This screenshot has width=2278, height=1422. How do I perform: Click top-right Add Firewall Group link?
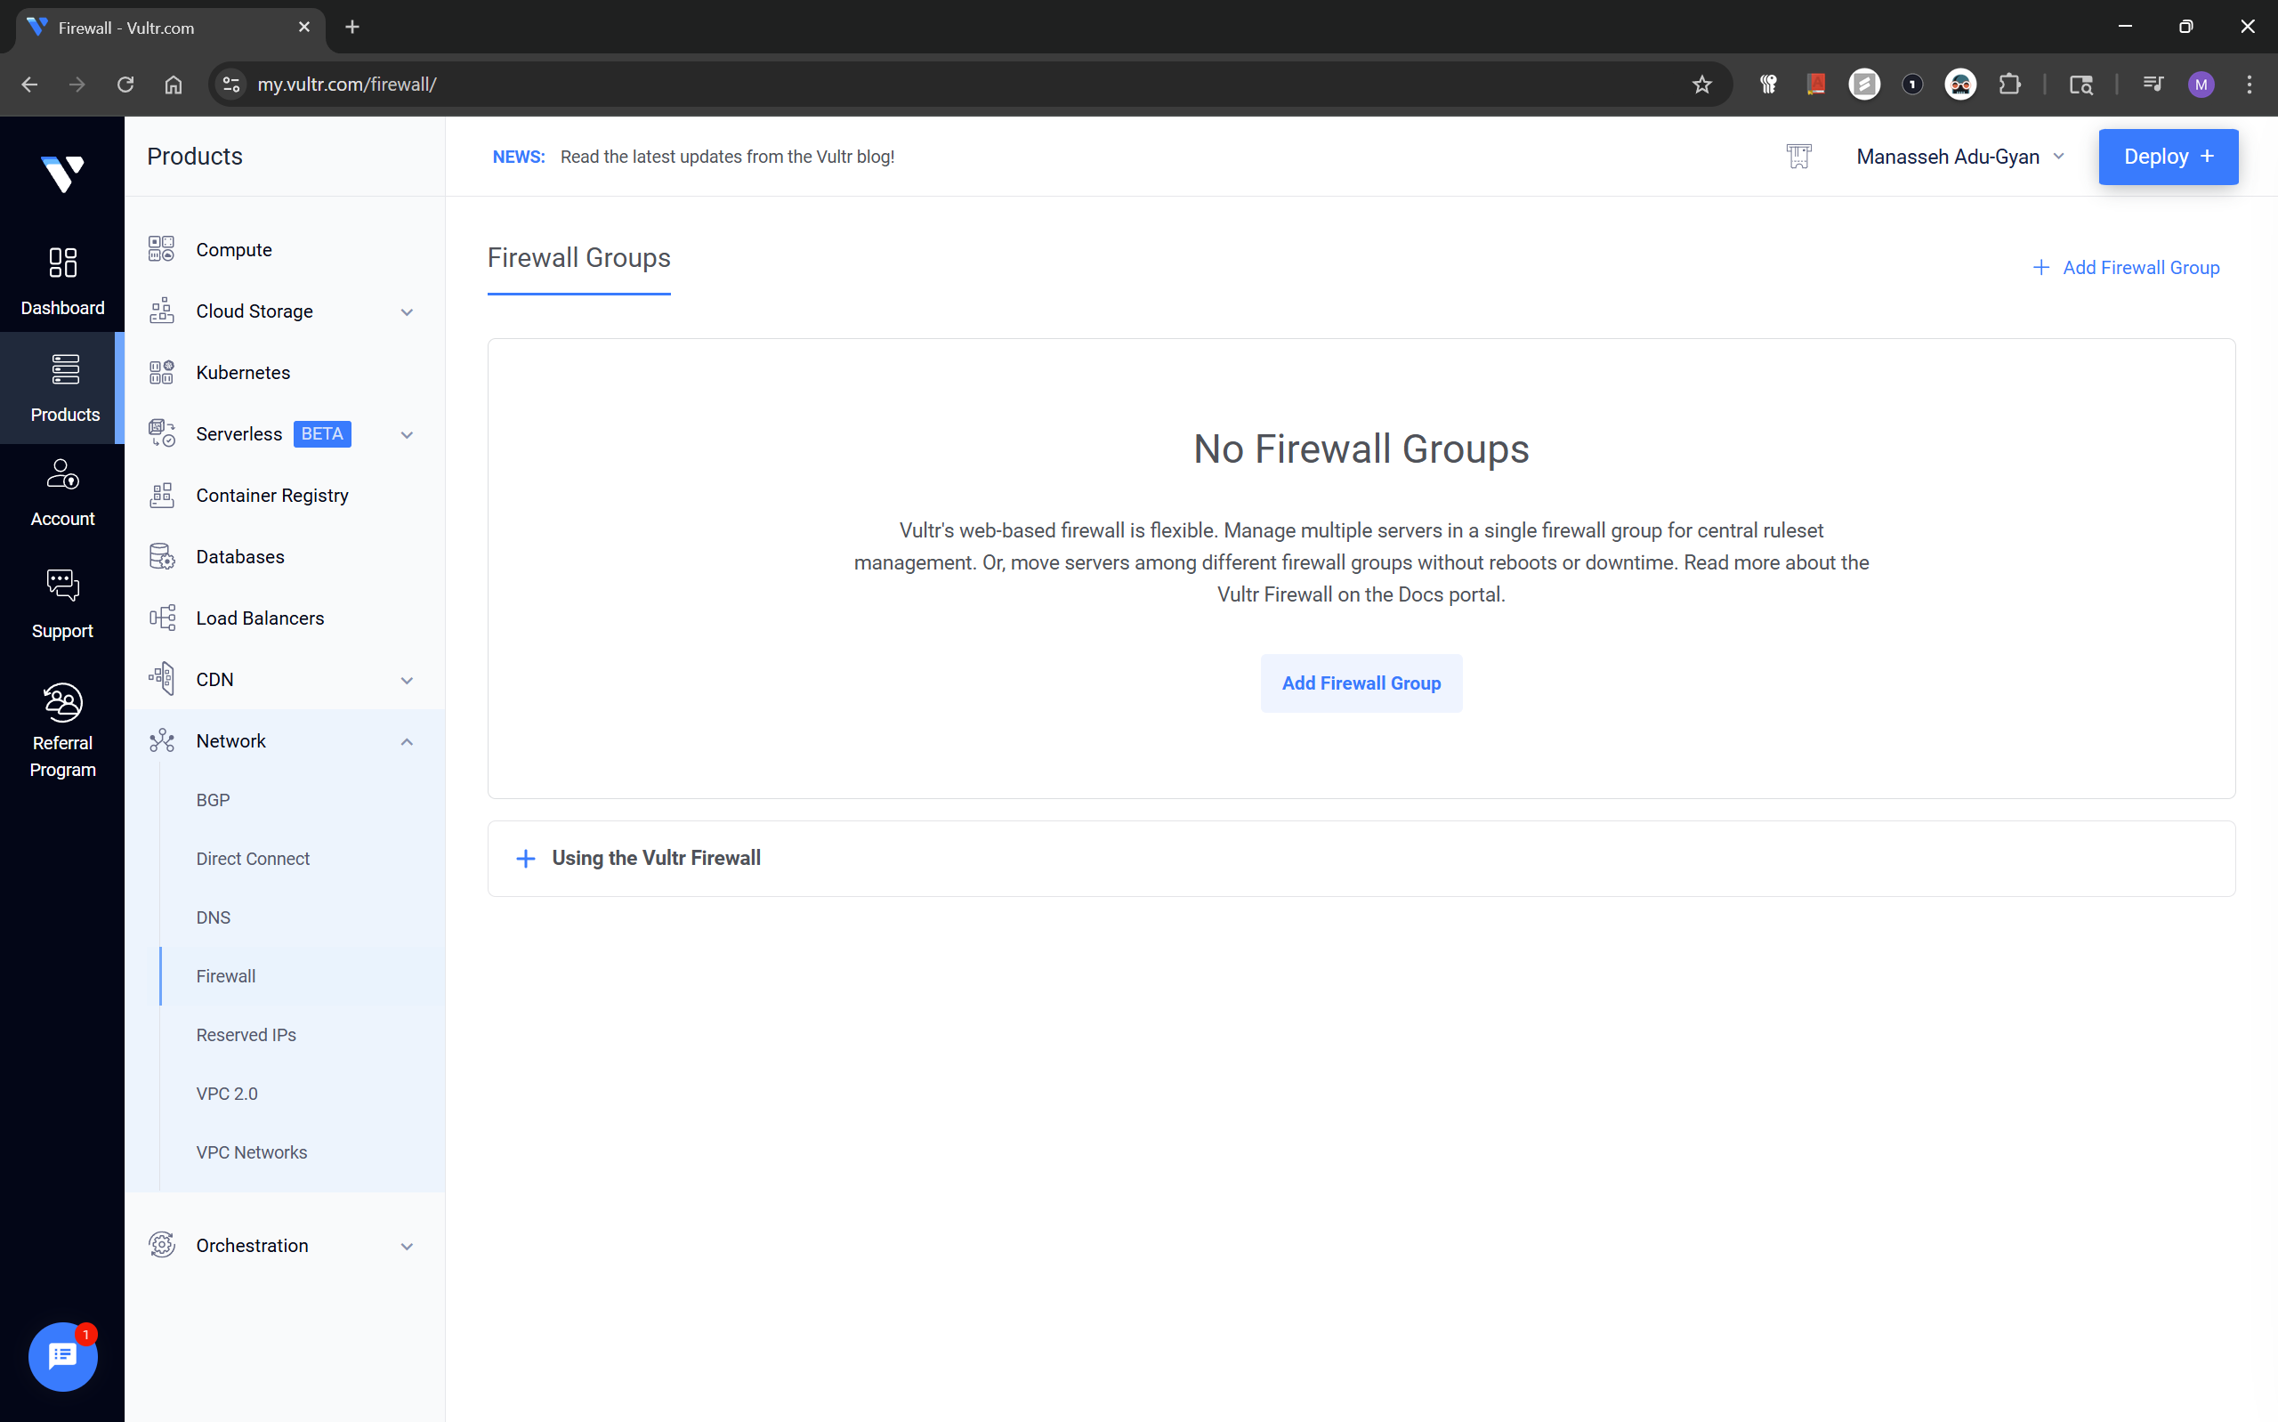[2125, 267]
